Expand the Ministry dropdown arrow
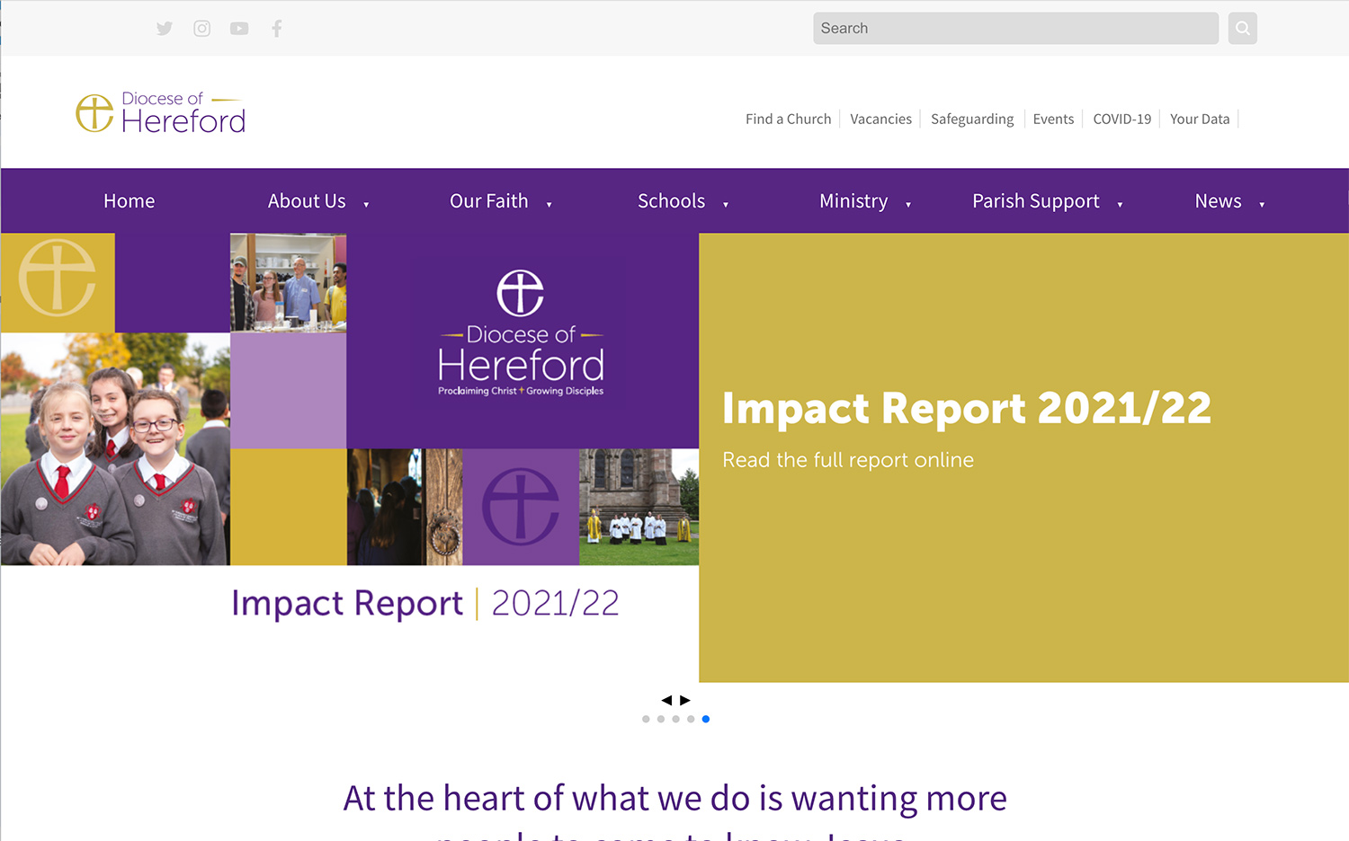Viewport: 1349px width, 841px height. 908,205
